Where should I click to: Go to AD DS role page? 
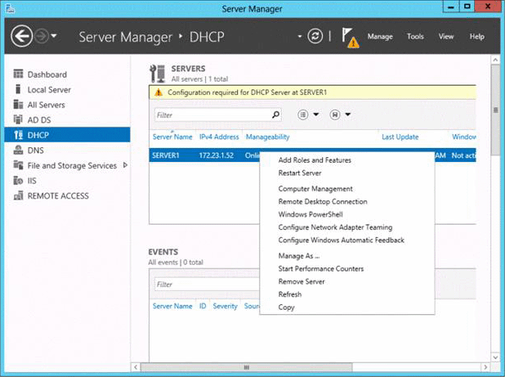click(39, 120)
